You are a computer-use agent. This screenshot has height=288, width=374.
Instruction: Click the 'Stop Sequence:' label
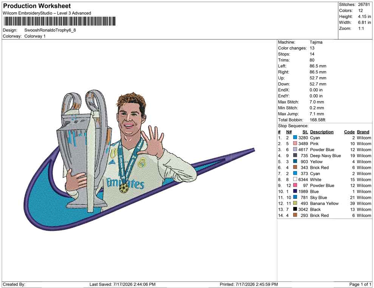[x=293, y=126]
